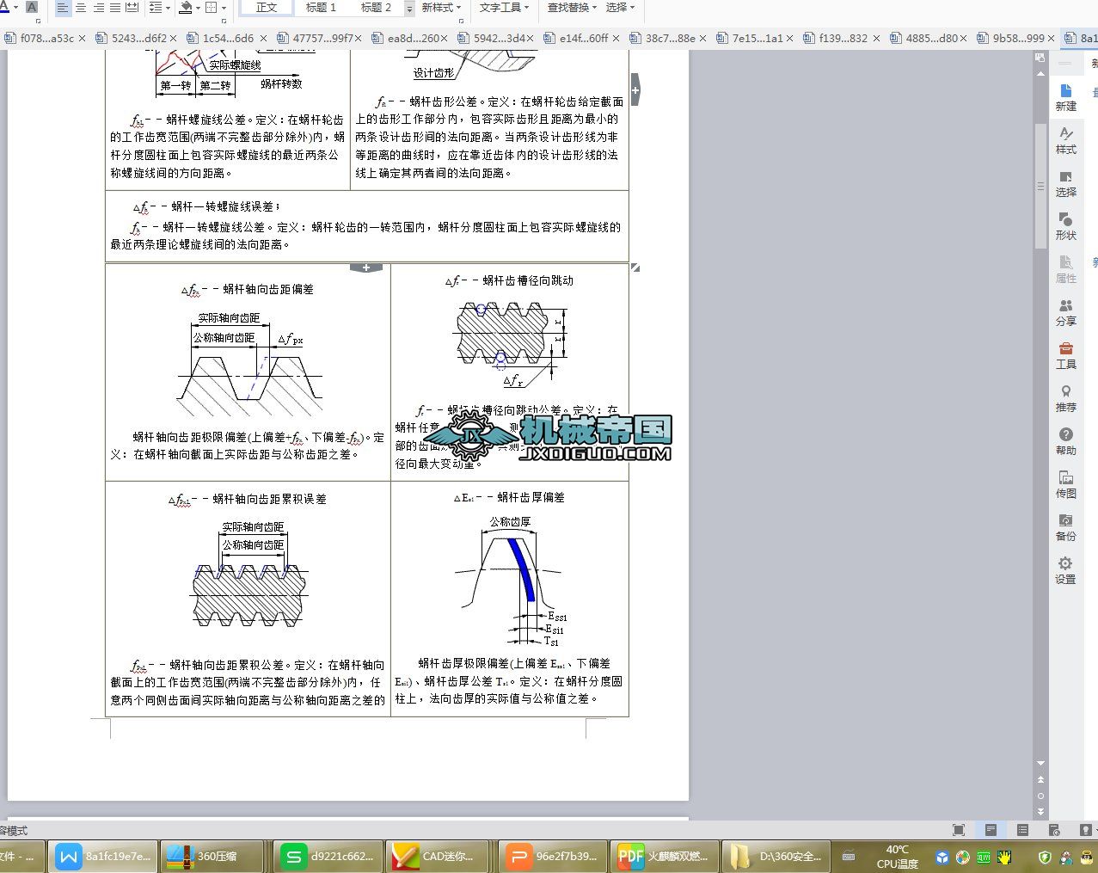The width and height of the screenshot is (1098, 873).
Task: Click the vertical scrollbar thumb
Action: (1040, 186)
